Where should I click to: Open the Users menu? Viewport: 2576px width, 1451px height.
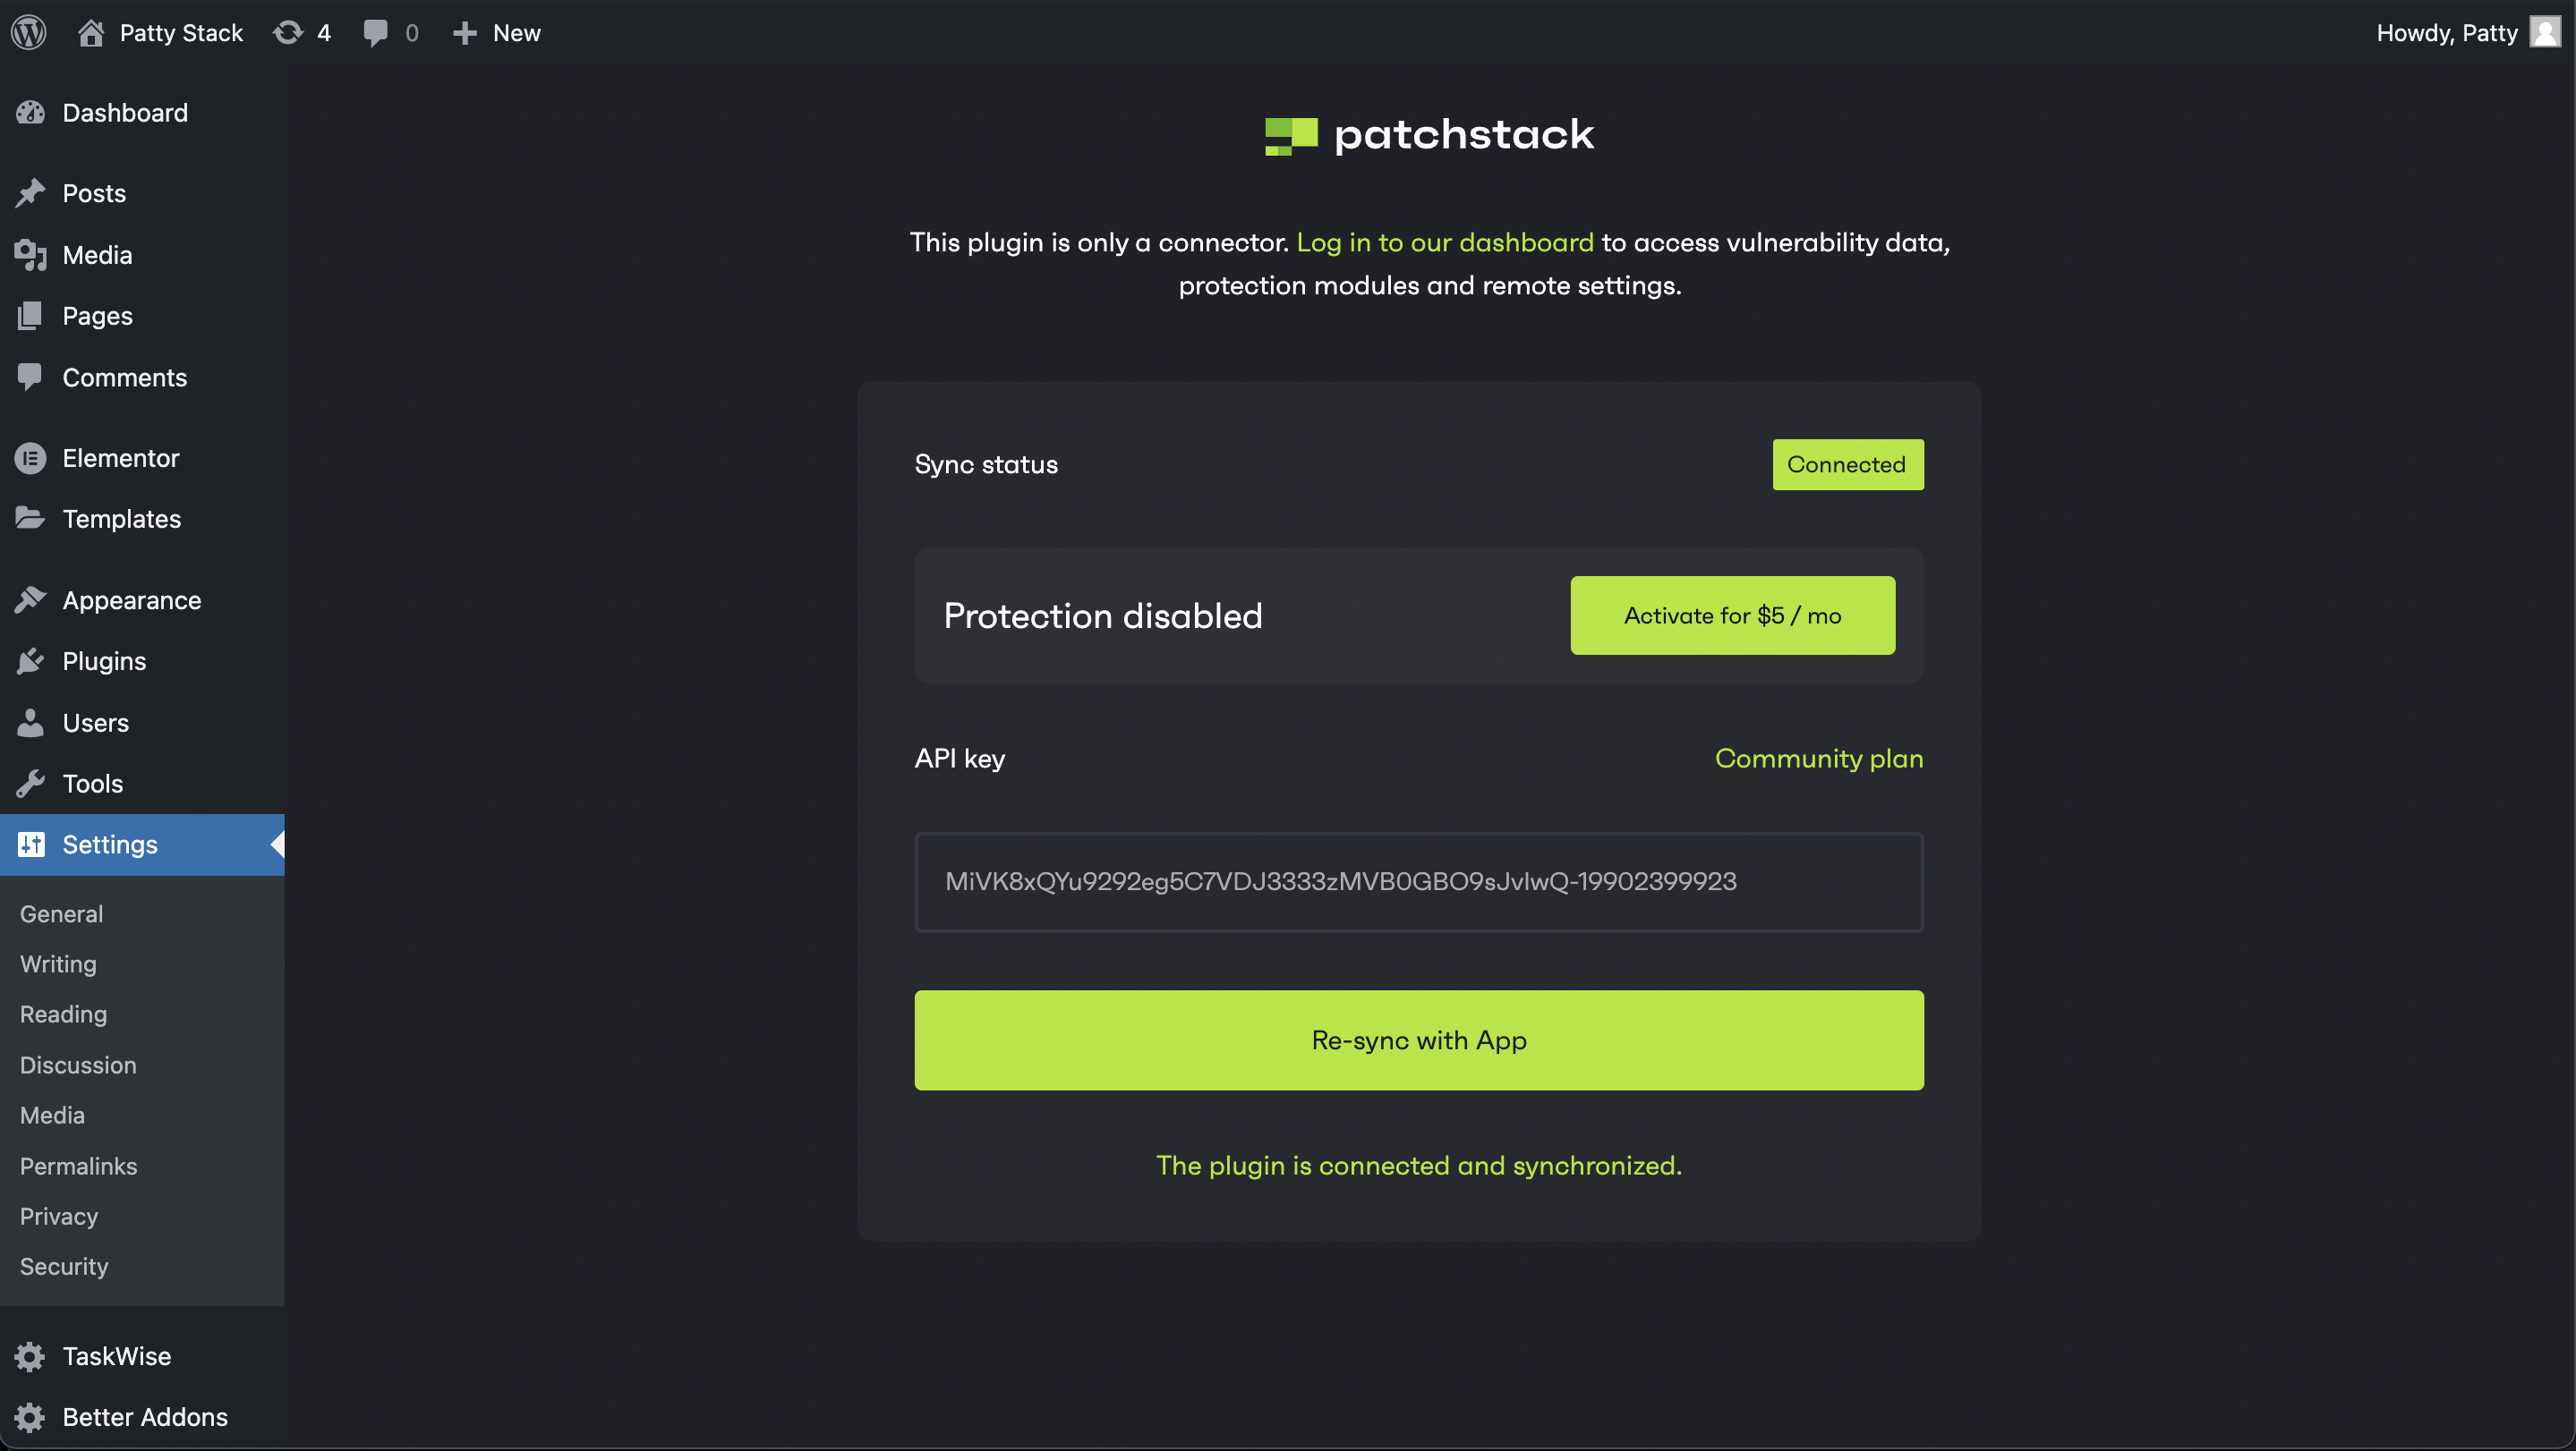point(95,724)
